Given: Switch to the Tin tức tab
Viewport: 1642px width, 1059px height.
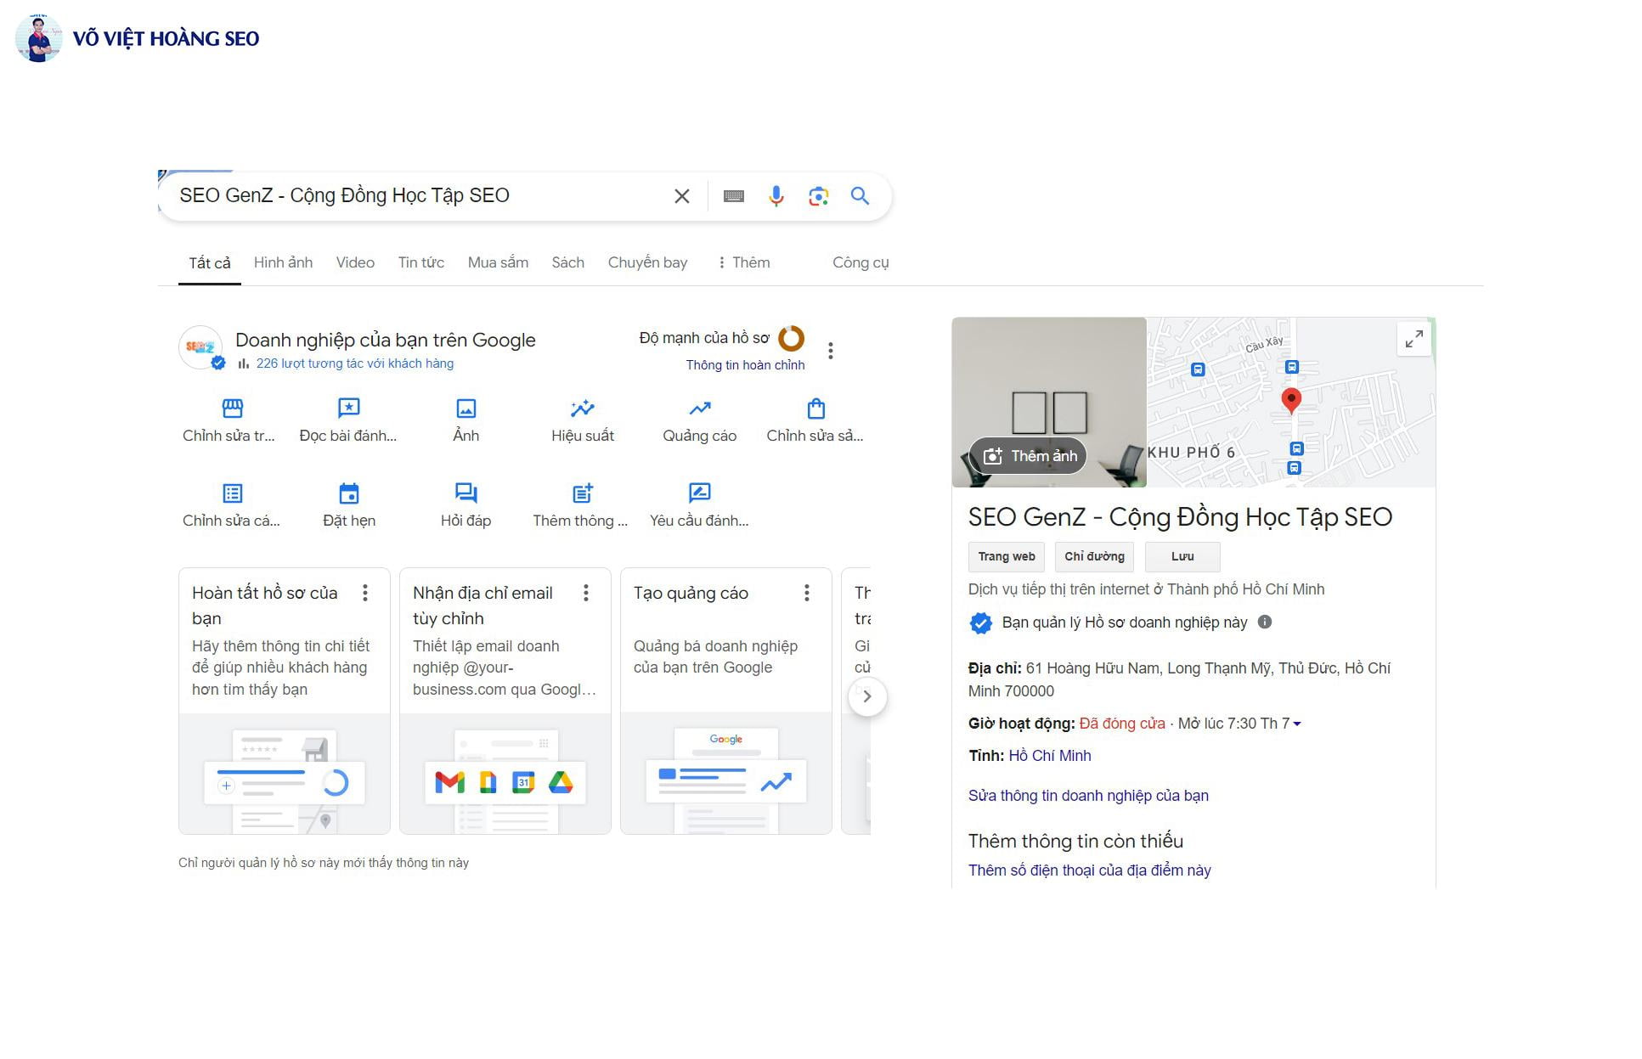Looking at the screenshot, I should pyautogui.click(x=420, y=262).
